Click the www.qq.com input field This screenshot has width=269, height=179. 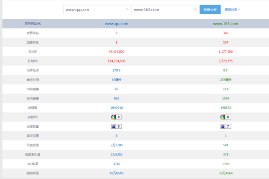[x=97, y=10]
